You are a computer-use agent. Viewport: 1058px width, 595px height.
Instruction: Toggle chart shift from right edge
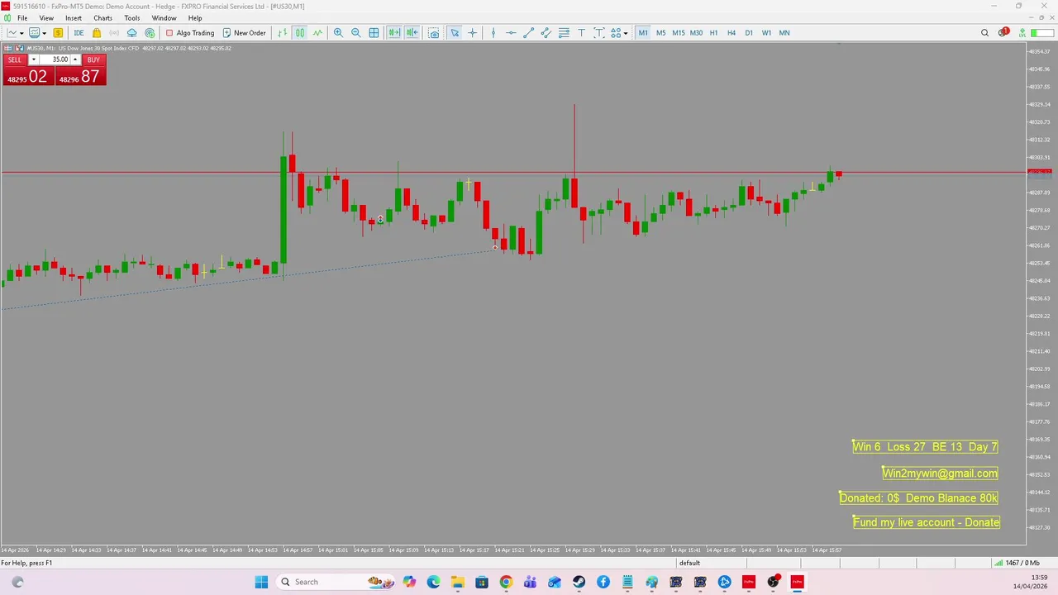coord(412,33)
